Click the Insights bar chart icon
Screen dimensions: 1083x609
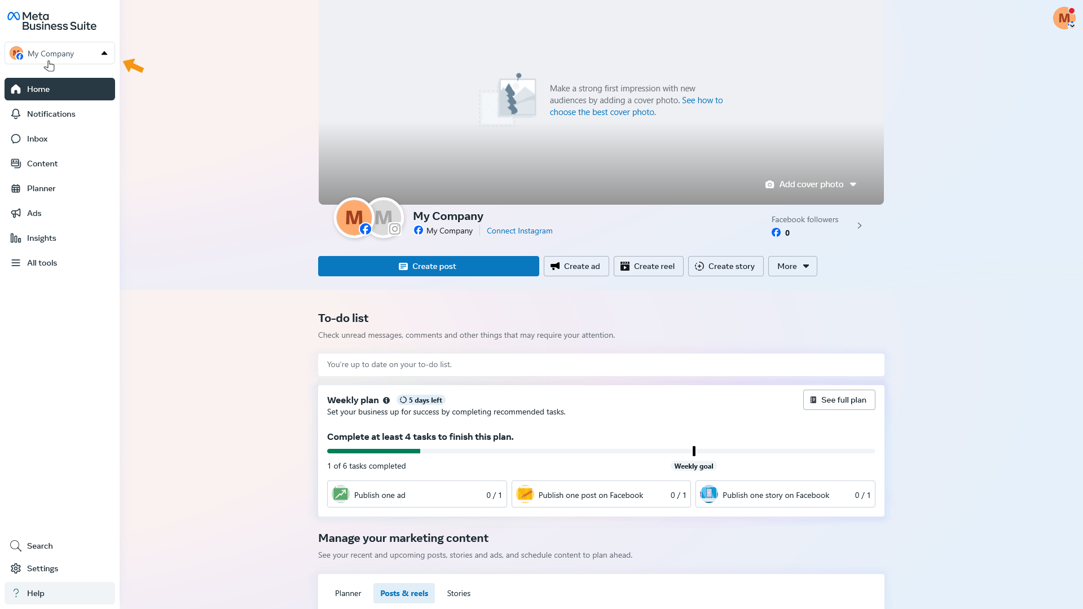point(16,238)
